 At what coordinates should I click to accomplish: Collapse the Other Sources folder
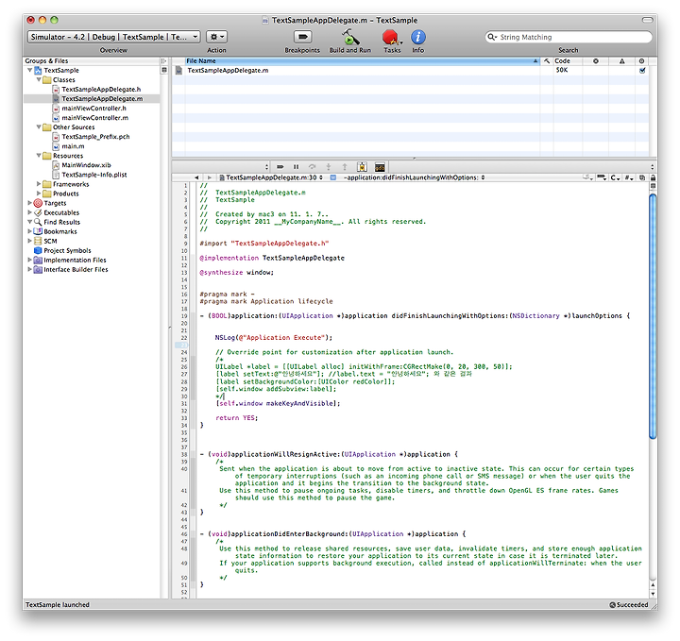point(39,127)
